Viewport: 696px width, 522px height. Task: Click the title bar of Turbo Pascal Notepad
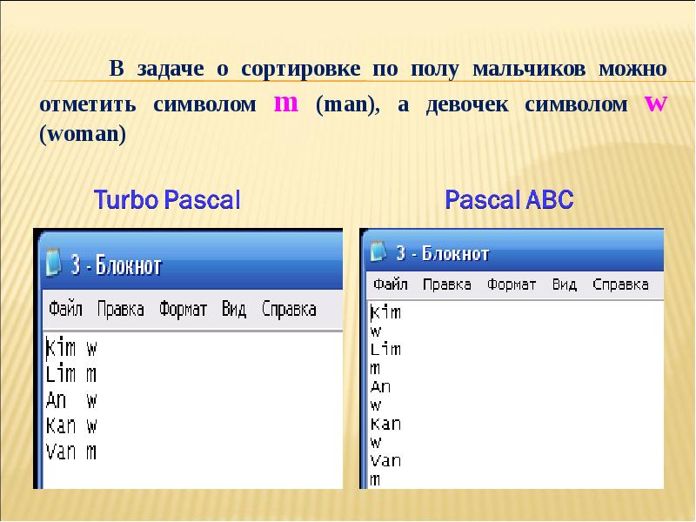pyautogui.click(x=217, y=264)
